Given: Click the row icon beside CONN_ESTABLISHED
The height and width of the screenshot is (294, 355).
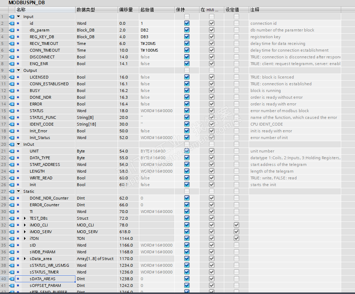Looking at the screenshot, I should (12, 84).
